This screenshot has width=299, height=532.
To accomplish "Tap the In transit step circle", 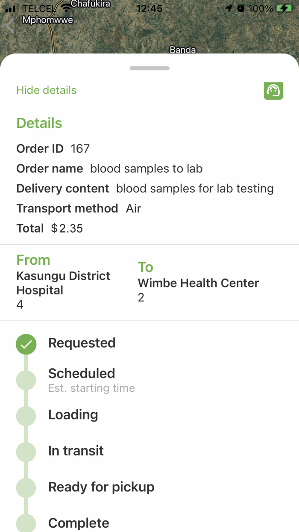I will click(x=26, y=451).
